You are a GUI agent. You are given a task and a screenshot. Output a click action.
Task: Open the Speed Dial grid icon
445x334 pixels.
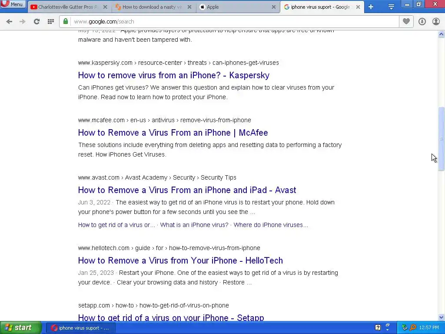coord(51,21)
